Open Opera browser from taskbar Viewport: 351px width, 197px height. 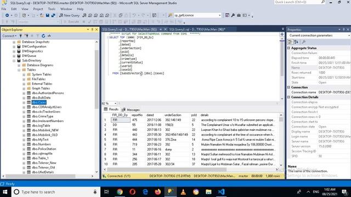(132, 192)
